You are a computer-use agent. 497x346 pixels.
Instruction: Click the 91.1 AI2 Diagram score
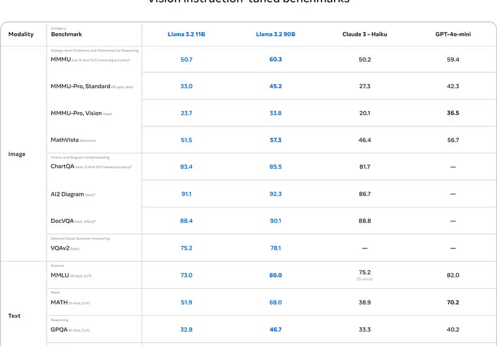click(186, 194)
